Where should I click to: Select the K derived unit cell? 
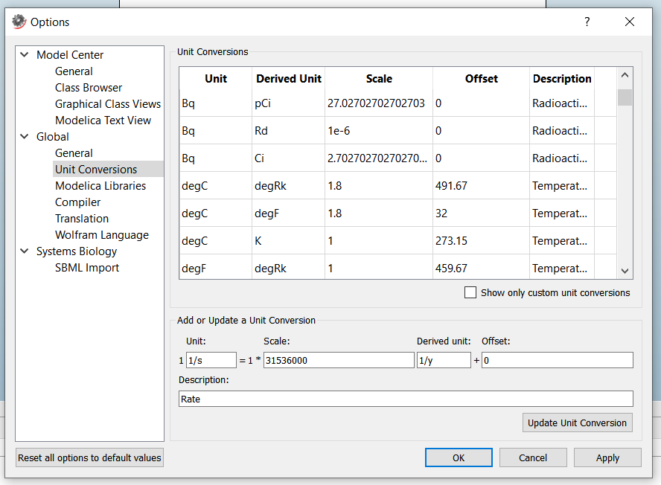coord(288,241)
